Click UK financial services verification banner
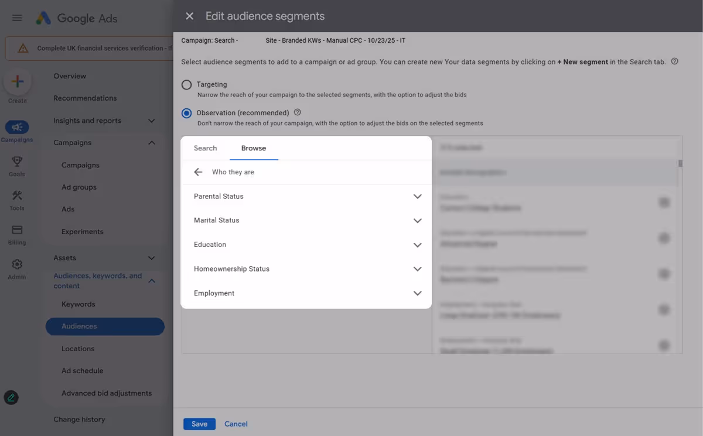703x436 pixels. [89, 48]
